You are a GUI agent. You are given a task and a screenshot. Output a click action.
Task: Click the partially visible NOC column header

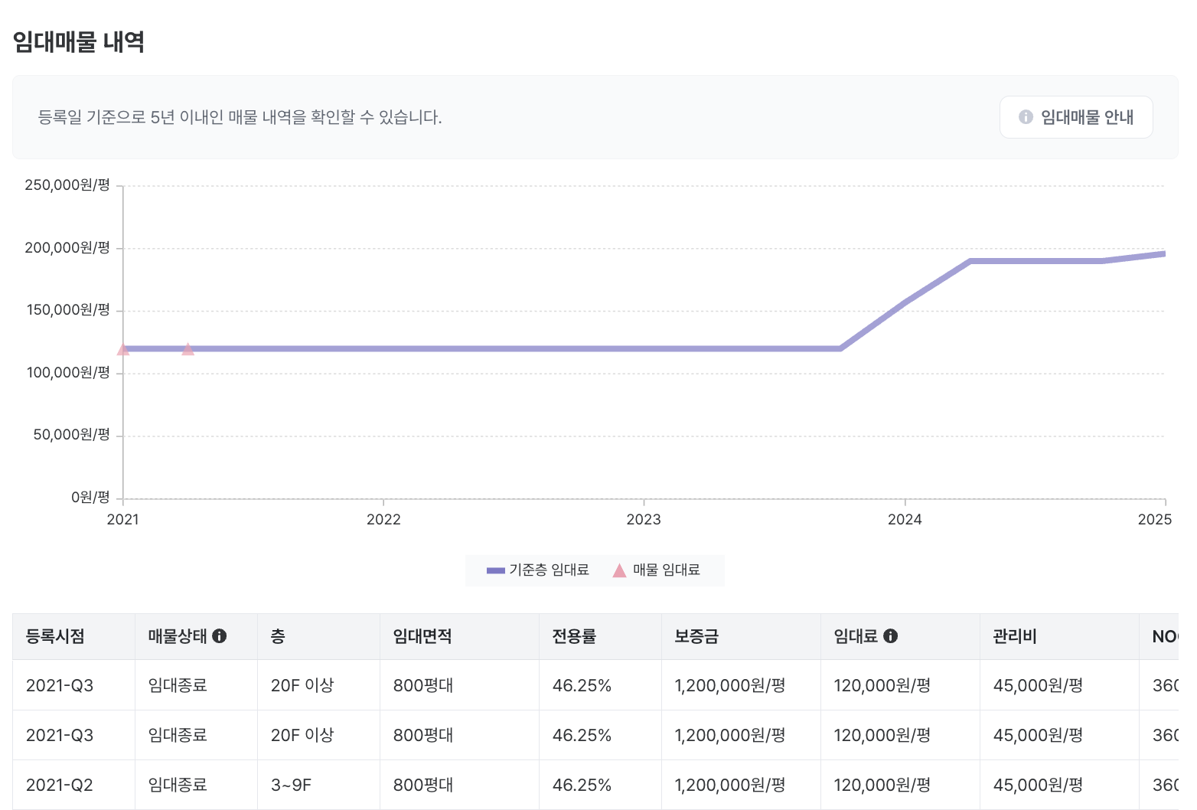click(x=1164, y=636)
